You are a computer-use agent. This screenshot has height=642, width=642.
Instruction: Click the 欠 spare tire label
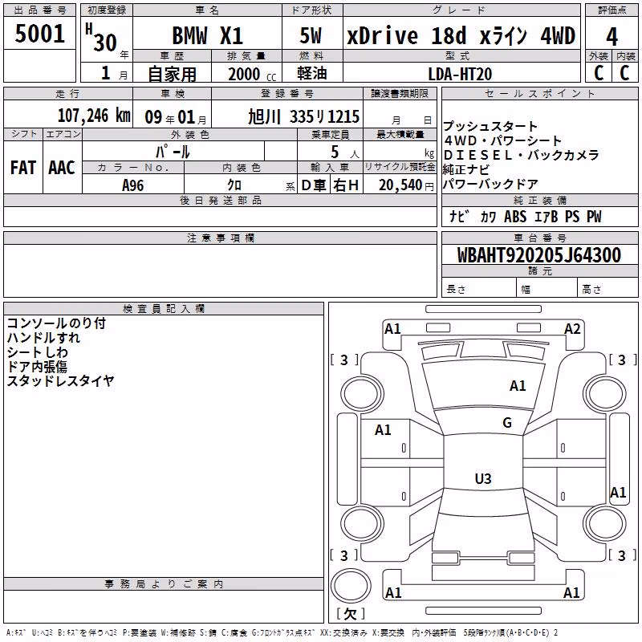point(351,614)
